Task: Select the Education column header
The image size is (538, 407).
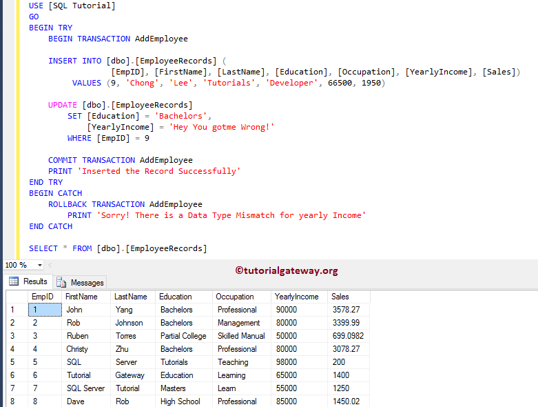Action: pos(184,297)
